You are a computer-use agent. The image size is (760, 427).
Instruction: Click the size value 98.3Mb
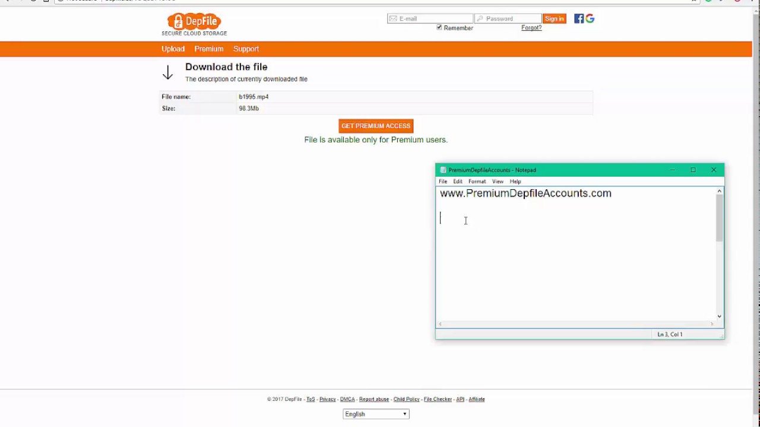[249, 109]
